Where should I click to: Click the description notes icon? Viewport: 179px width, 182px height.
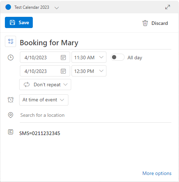pos(10,132)
